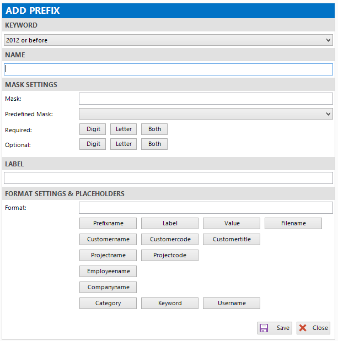This screenshot has height=341, width=338.
Task: Insert the Projectname placeholder
Action: point(108,256)
